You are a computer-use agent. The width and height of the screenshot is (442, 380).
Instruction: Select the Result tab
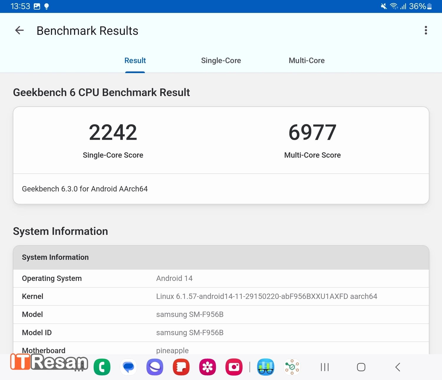pyautogui.click(x=135, y=60)
